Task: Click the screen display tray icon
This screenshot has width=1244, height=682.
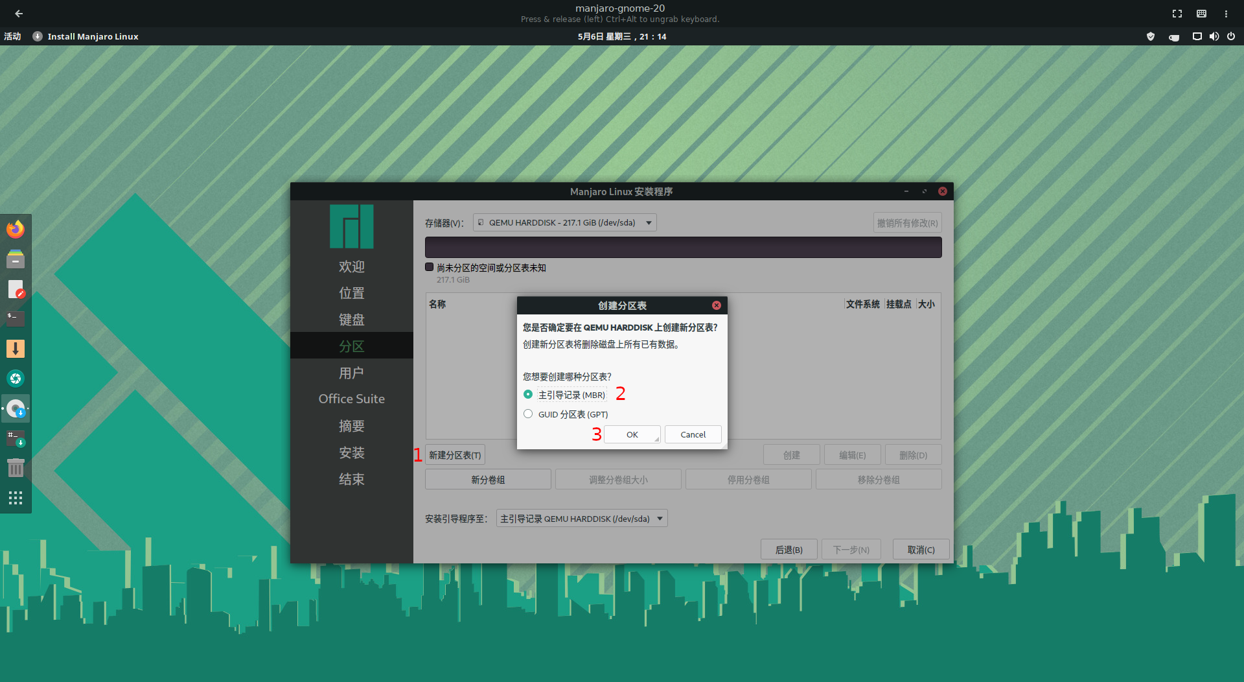Action: pyautogui.click(x=1197, y=36)
